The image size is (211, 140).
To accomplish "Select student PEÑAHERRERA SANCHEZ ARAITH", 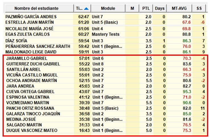I will [38, 46].
